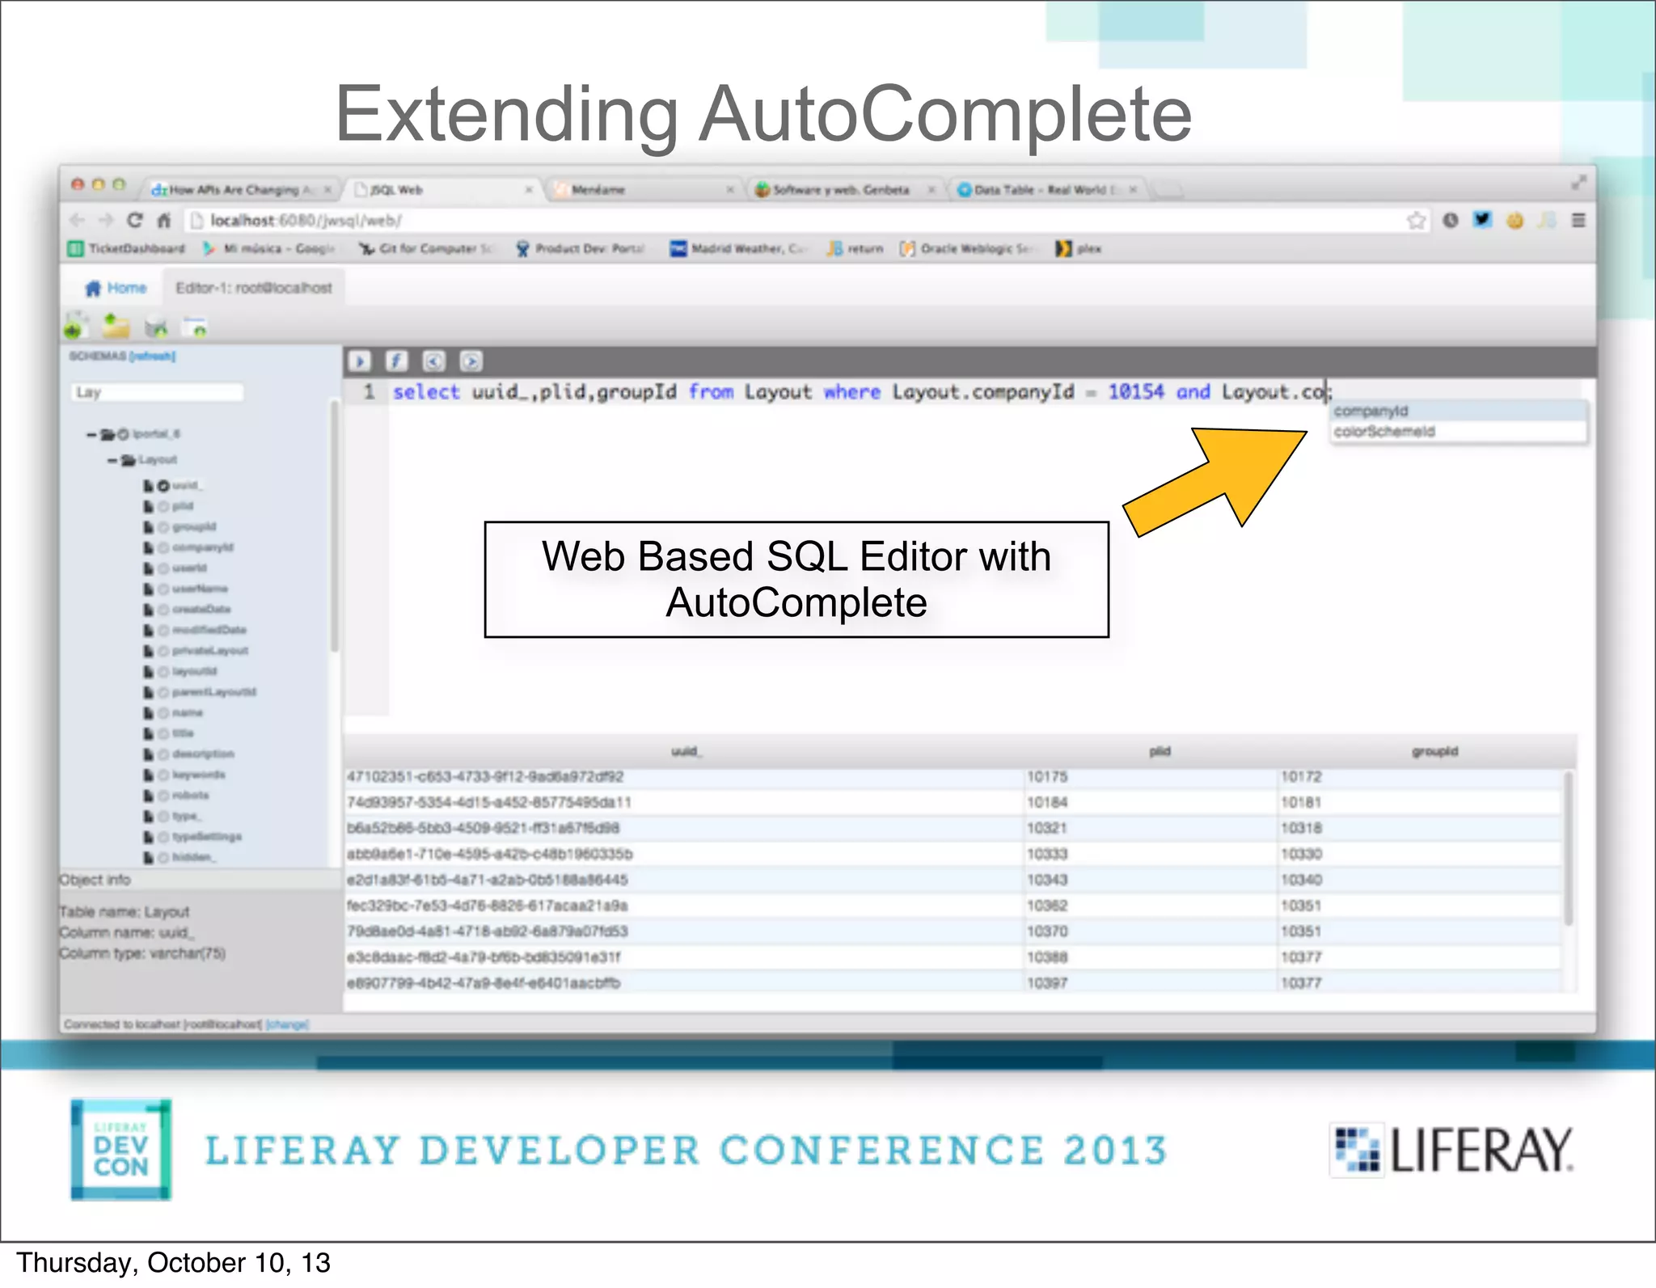Click the change connection link
Screen dimensions: 1656x1288
click(x=288, y=1024)
